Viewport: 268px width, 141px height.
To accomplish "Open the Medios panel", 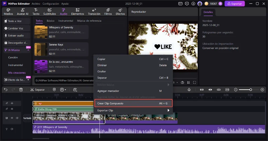I will point(8,12).
